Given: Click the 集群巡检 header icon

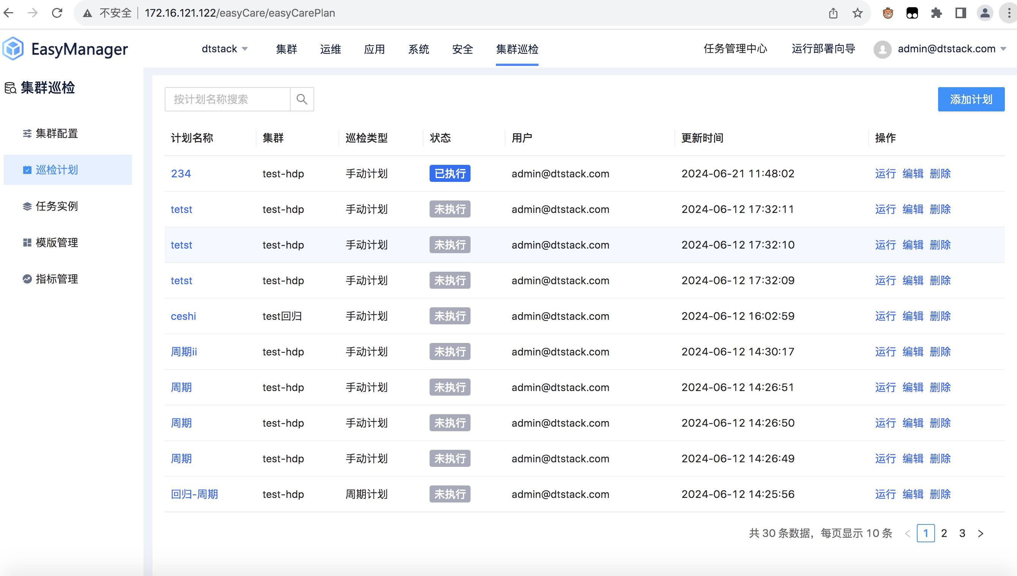Looking at the screenshot, I should (10, 88).
